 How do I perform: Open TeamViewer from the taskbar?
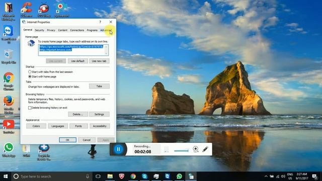point(168,176)
